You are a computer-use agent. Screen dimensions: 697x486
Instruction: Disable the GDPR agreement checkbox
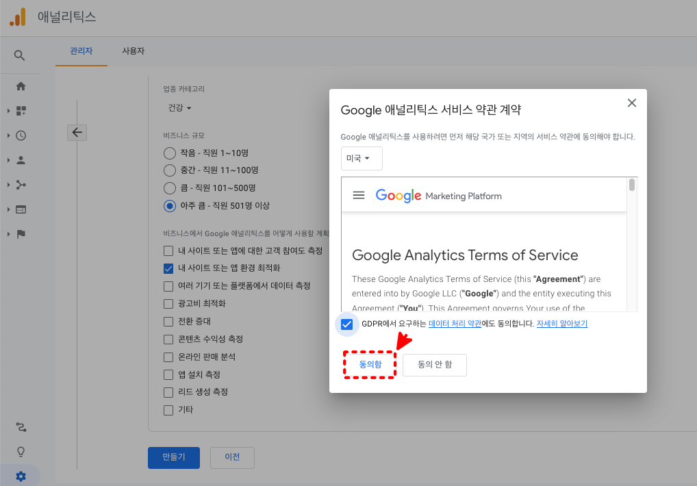346,324
